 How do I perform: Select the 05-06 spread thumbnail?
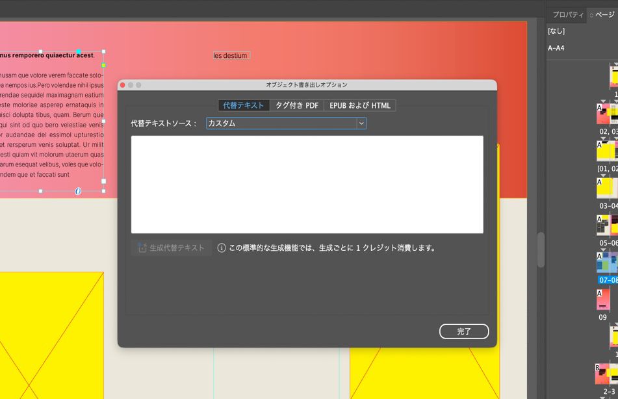pos(607,225)
